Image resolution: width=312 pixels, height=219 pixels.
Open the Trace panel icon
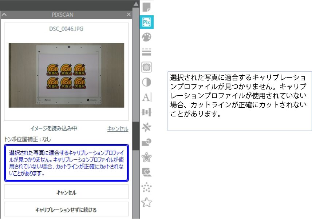(147, 67)
